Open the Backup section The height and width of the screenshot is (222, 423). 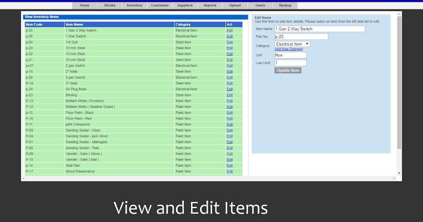click(x=285, y=5)
